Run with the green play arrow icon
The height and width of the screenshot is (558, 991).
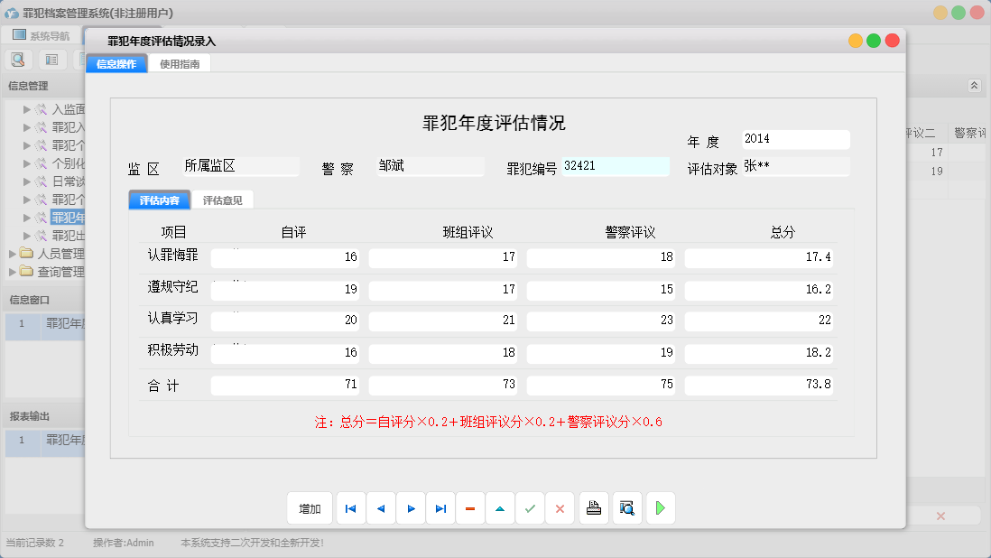[x=660, y=508]
